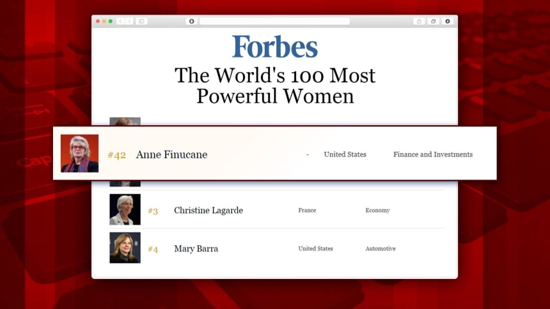Viewport: 550px width, 309px height.
Task: Show all tabs overview icon
Action: [x=433, y=21]
